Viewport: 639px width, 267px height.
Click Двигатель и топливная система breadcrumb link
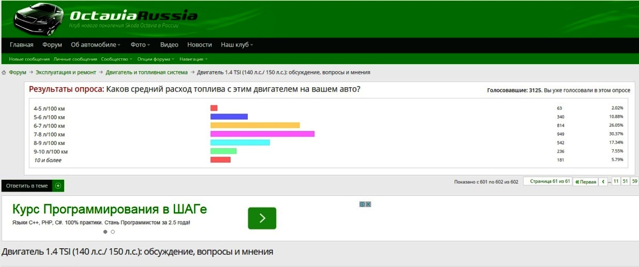147,73
